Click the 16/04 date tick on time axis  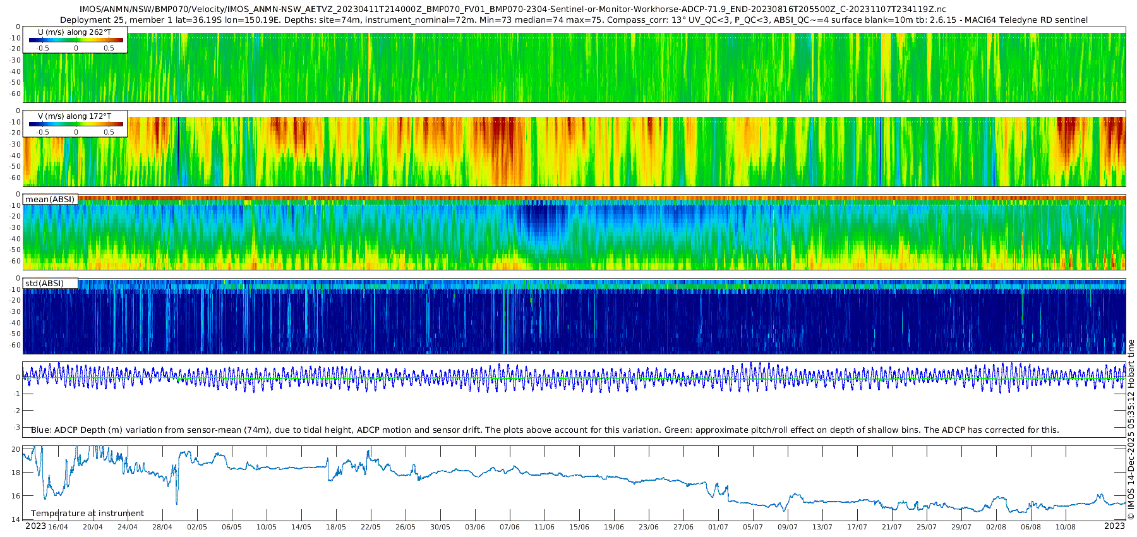tap(57, 527)
